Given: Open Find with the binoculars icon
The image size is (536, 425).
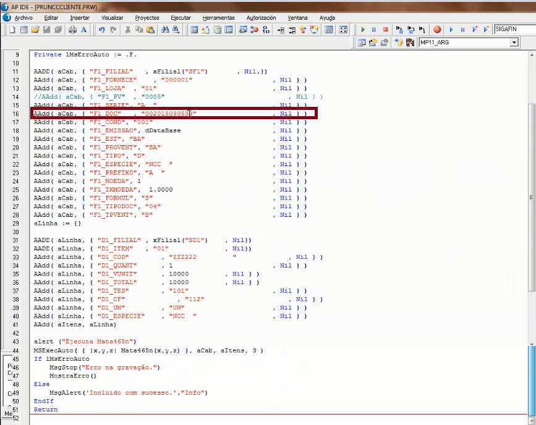Looking at the screenshot, I should pyautogui.click(x=165, y=30).
